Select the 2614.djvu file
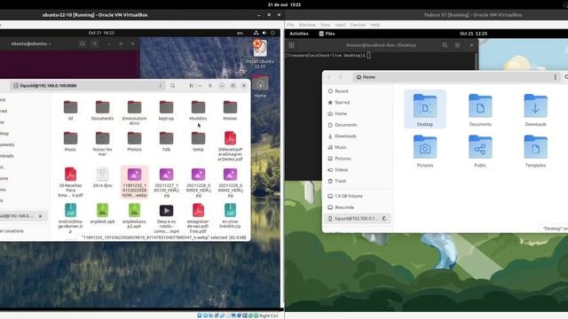This screenshot has height=319, width=568. [x=103, y=177]
